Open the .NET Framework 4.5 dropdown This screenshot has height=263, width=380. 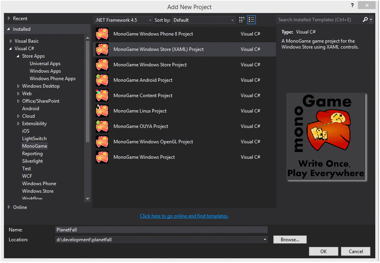point(123,20)
